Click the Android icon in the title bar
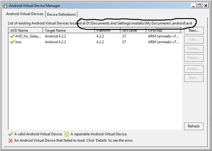The width and height of the screenshot is (212, 151). pyautogui.click(x=5, y=6)
